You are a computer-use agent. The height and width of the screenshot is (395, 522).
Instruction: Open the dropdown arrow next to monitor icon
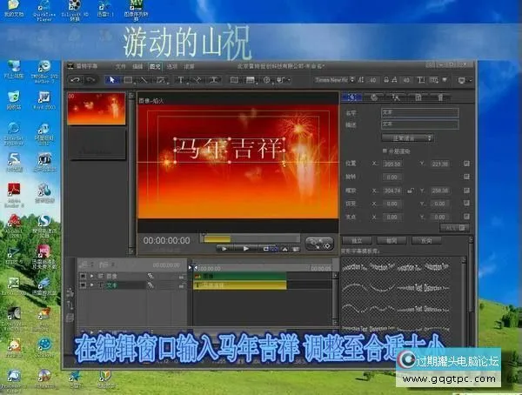(x=471, y=80)
